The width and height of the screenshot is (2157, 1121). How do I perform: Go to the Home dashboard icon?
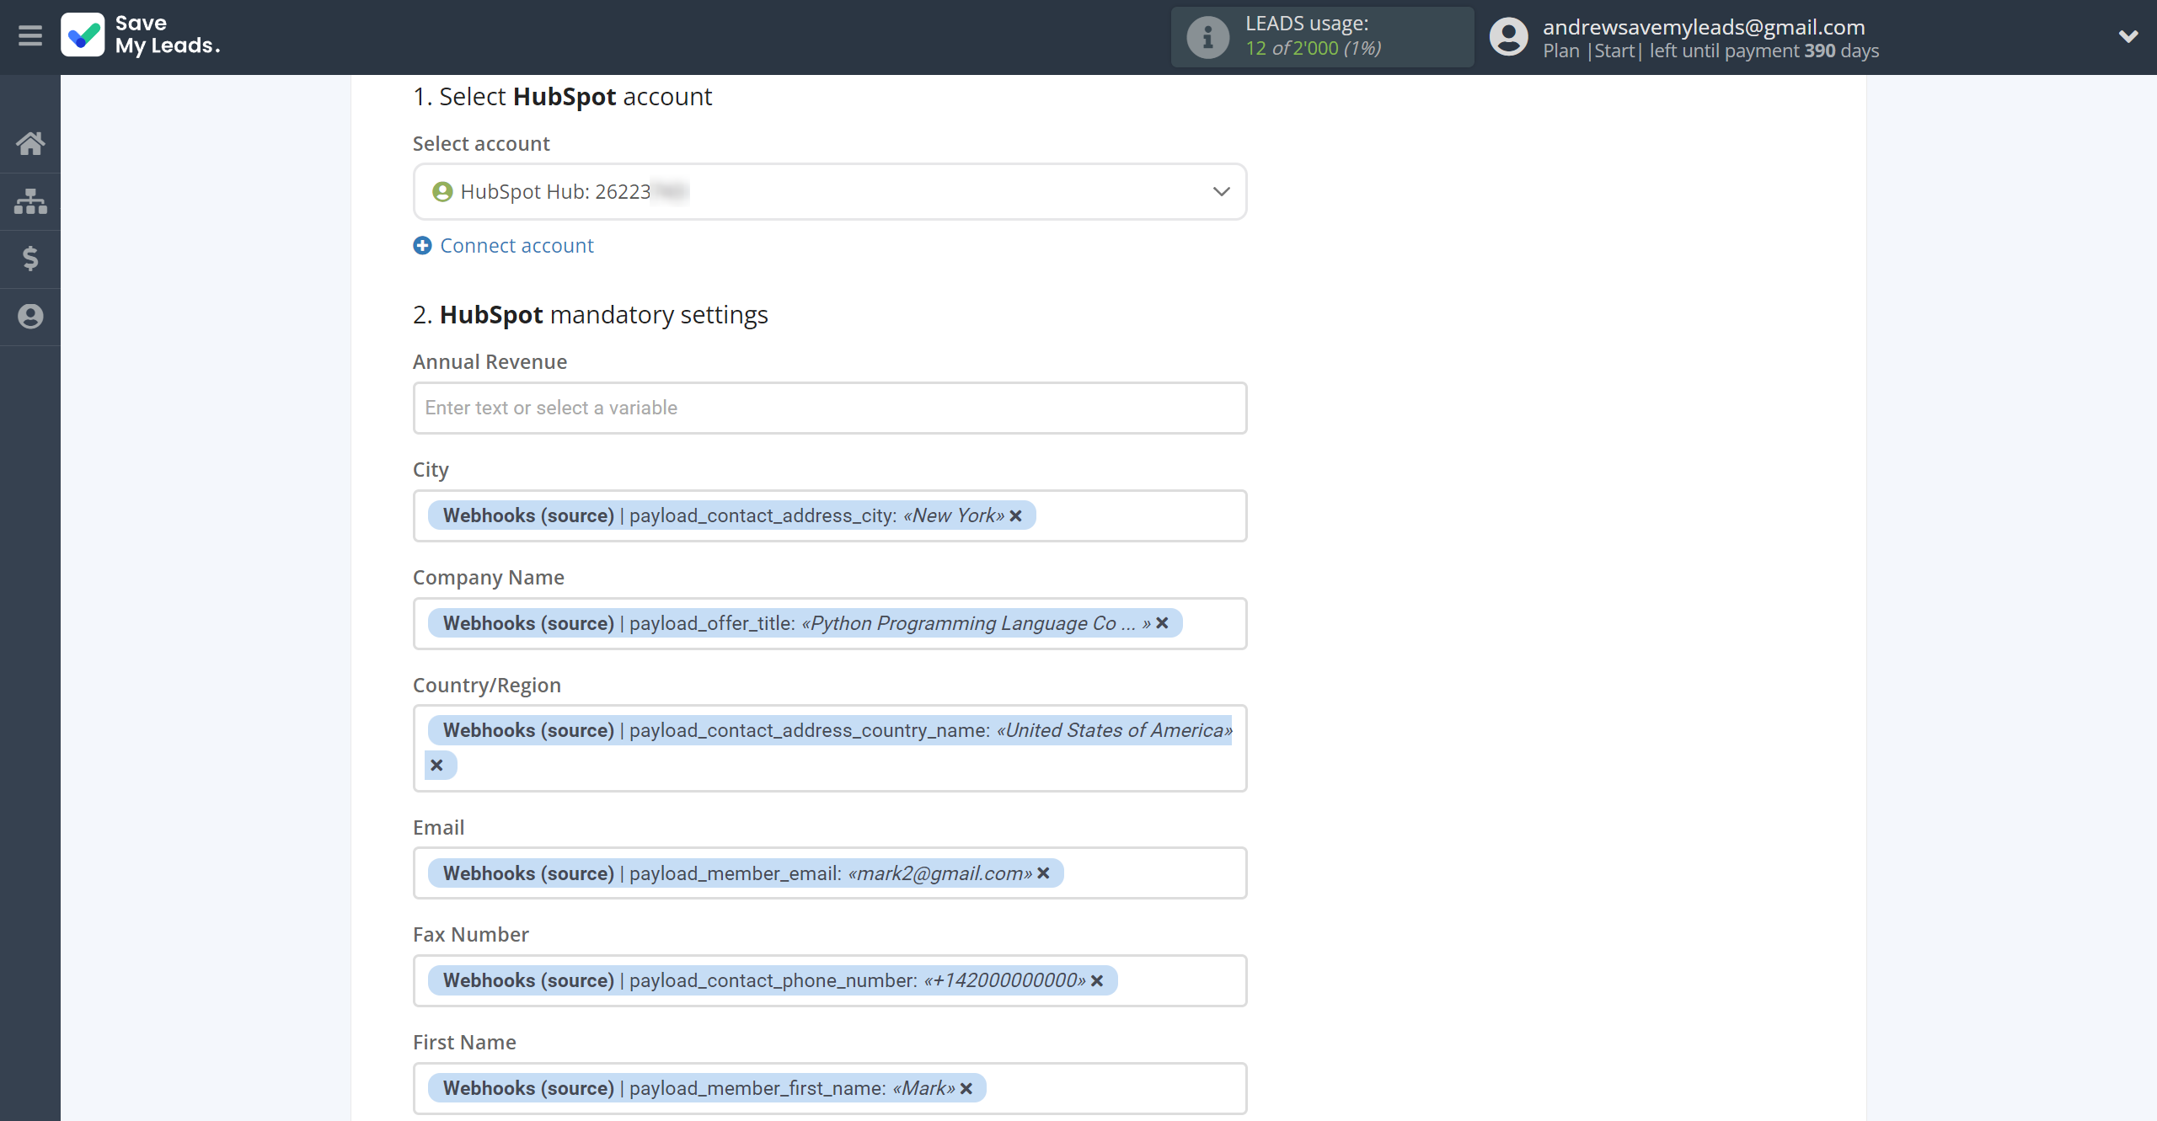click(x=30, y=143)
